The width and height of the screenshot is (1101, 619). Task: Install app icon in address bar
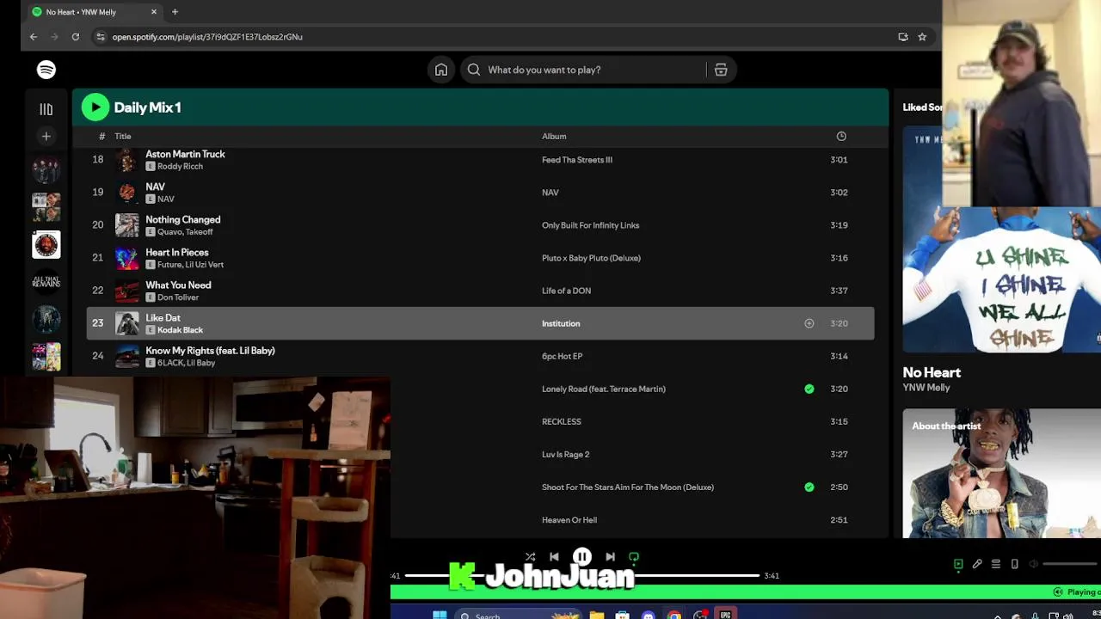click(903, 37)
